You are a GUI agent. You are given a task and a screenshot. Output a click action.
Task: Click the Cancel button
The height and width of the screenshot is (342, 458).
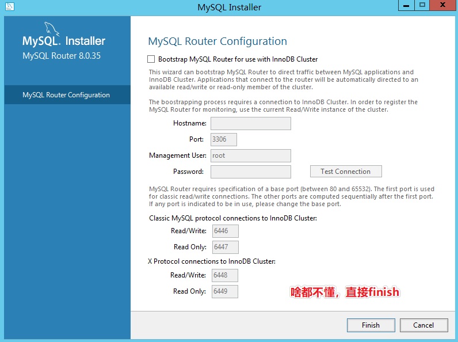[x=423, y=325]
